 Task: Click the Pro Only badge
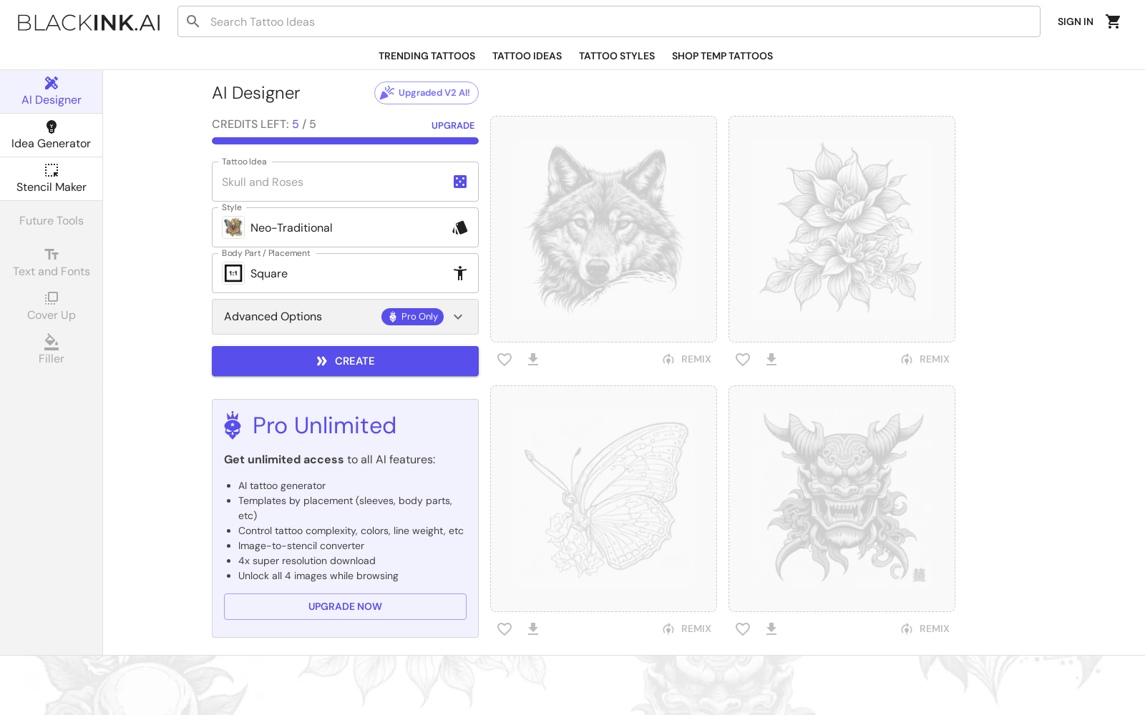pyautogui.click(x=412, y=317)
